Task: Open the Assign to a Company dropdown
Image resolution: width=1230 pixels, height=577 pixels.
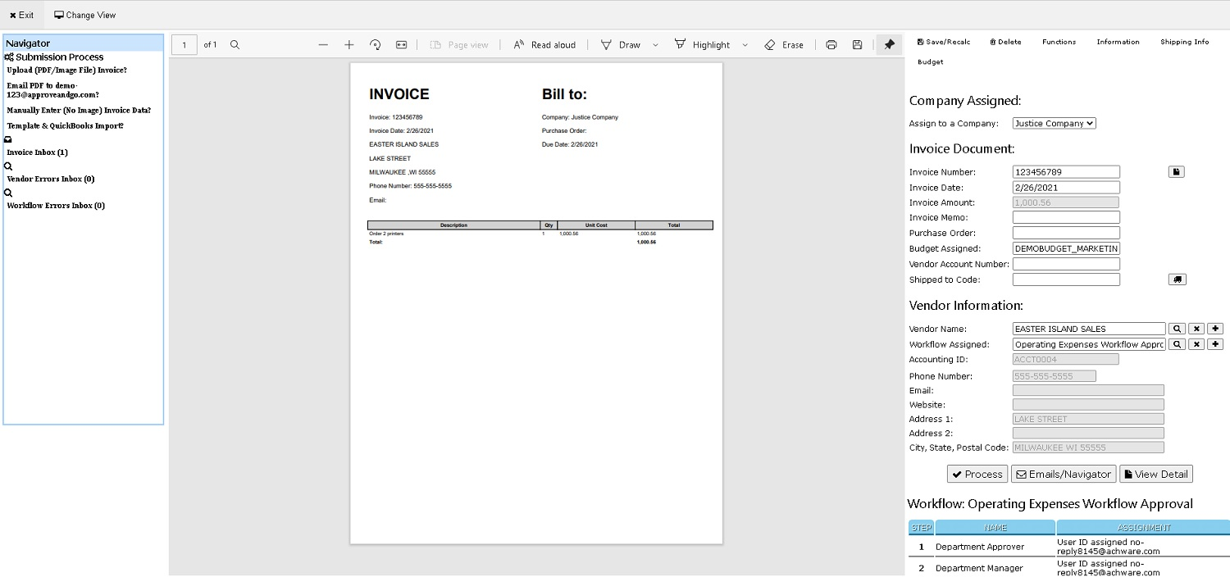Action: click(1055, 124)
